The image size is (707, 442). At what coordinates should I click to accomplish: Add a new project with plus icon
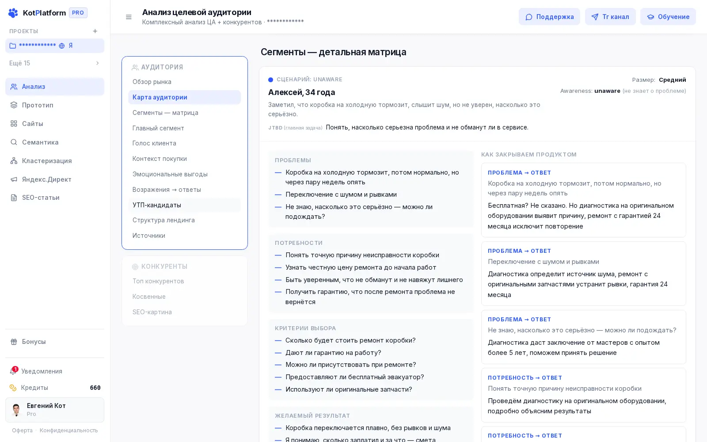click(x=95, y=31)
